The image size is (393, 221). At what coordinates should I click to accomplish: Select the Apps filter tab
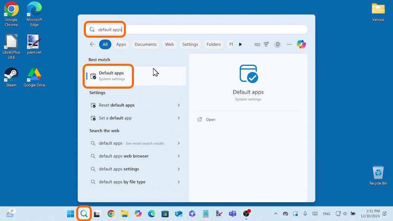pos(121,45)
